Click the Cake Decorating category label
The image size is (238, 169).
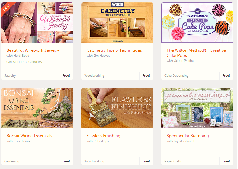click(x=176, y=76)
